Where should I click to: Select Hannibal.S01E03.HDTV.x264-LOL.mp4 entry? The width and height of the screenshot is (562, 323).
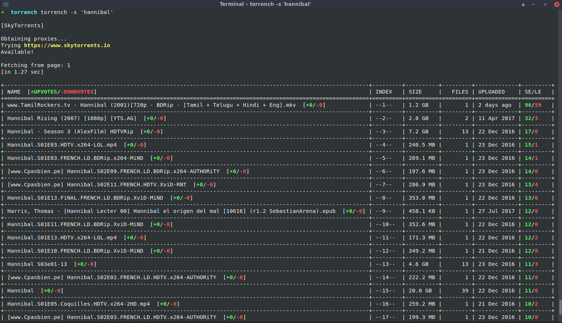[62, 145]
